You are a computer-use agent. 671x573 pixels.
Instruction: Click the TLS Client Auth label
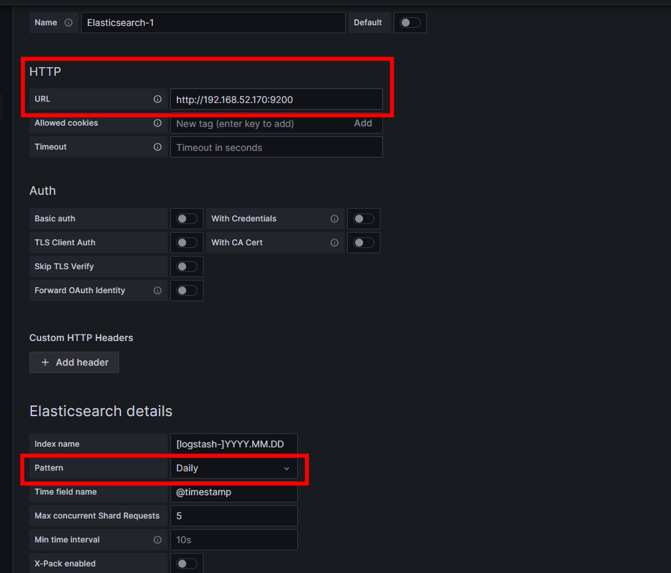(65, 243)
